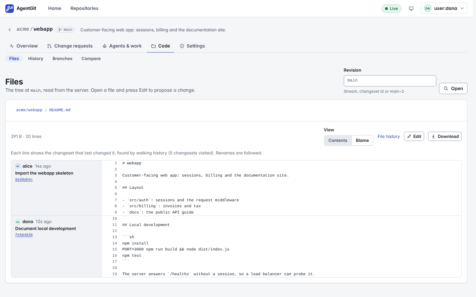
Task: Switch to the History sub-tab
Action: [x=36, y=58]
